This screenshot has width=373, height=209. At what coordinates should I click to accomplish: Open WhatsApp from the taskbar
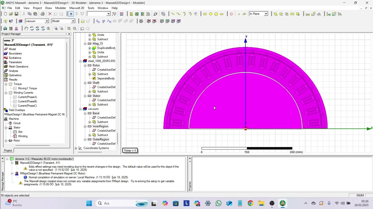(219, 203)
